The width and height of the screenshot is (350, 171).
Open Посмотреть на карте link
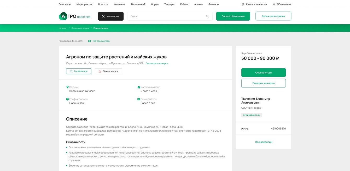[157, 63]
